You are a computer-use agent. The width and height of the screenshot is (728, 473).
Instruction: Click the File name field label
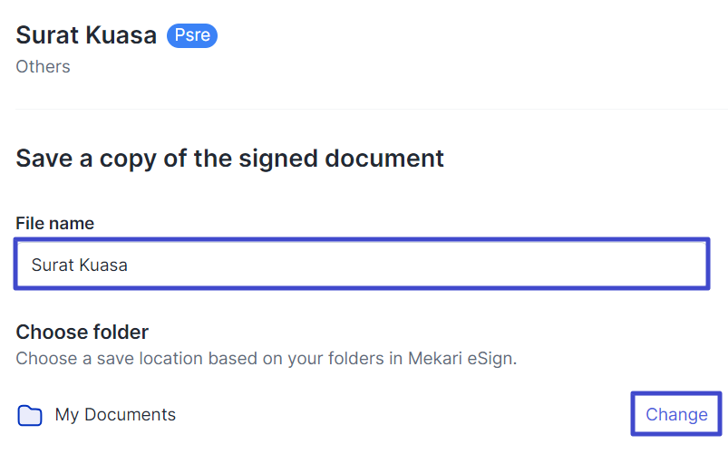(x=54, y=223)
